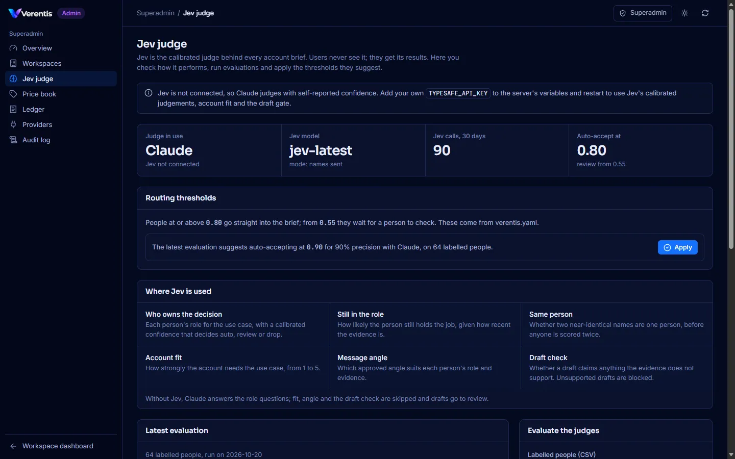The height and width of the screenshot is (459, 735).
Task: Click the "Same person" title
Action: (x=551, y=314)
